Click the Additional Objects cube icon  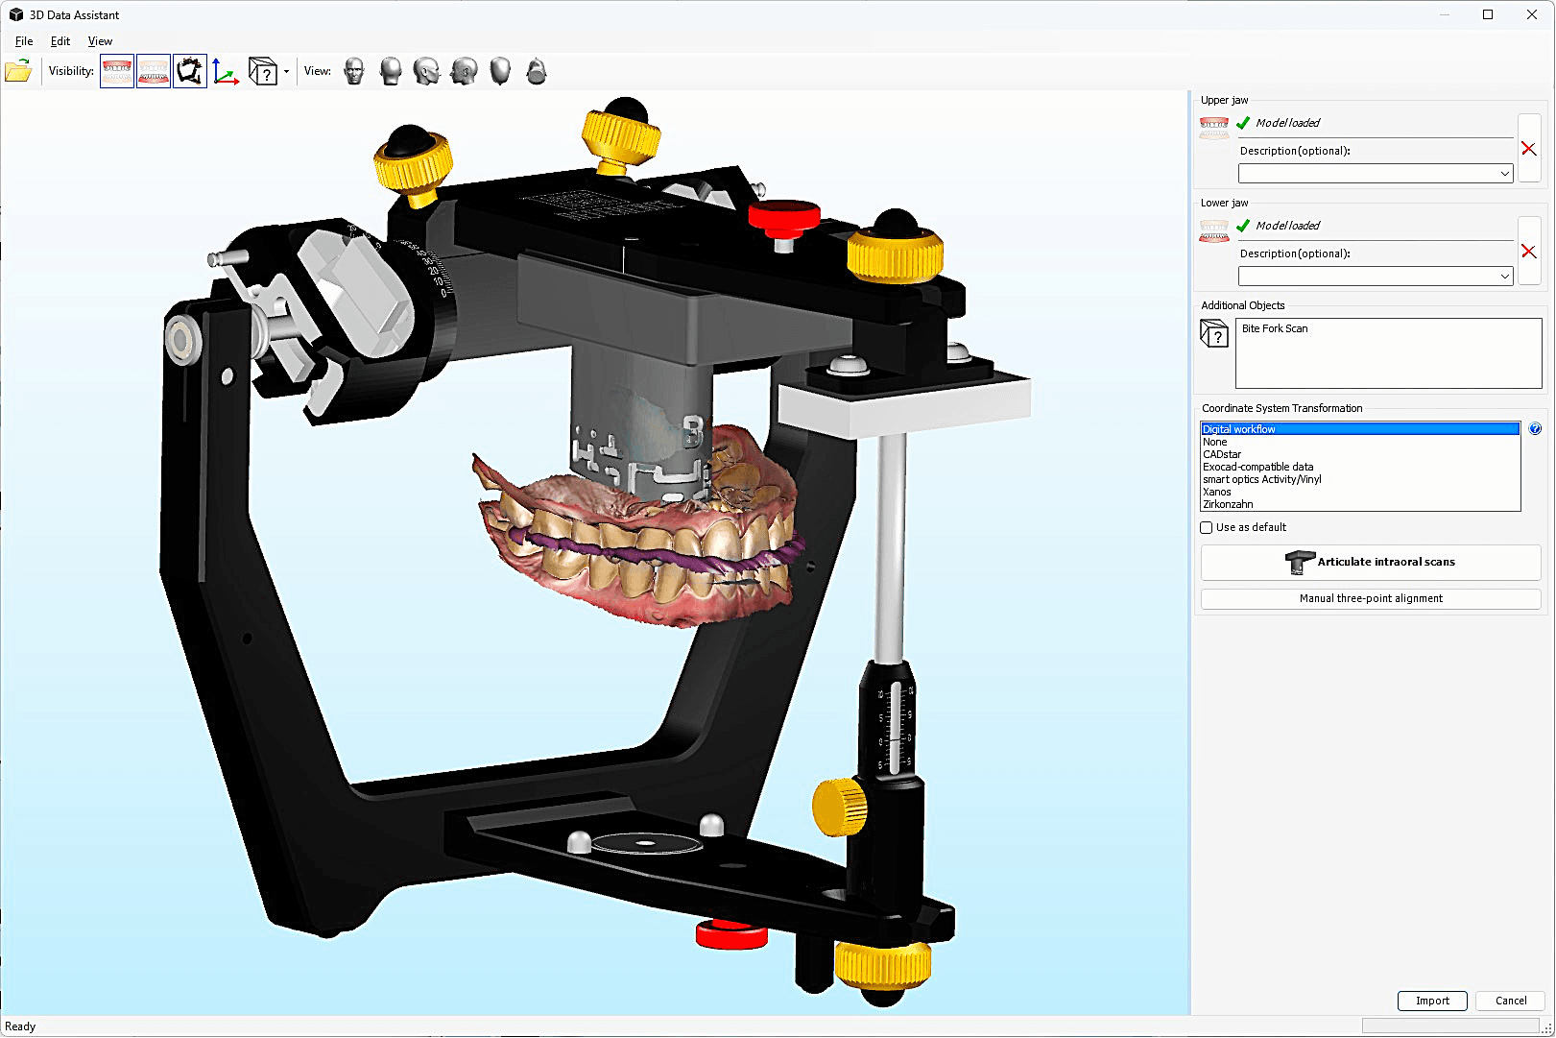(1214, 333)
